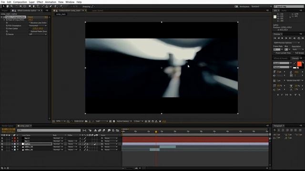Select the Brush tool

click(x=43, y=6)
